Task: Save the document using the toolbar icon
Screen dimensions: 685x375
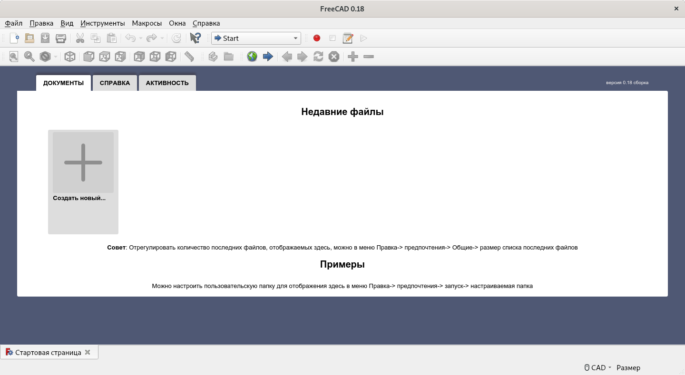Action: point(45,38)
